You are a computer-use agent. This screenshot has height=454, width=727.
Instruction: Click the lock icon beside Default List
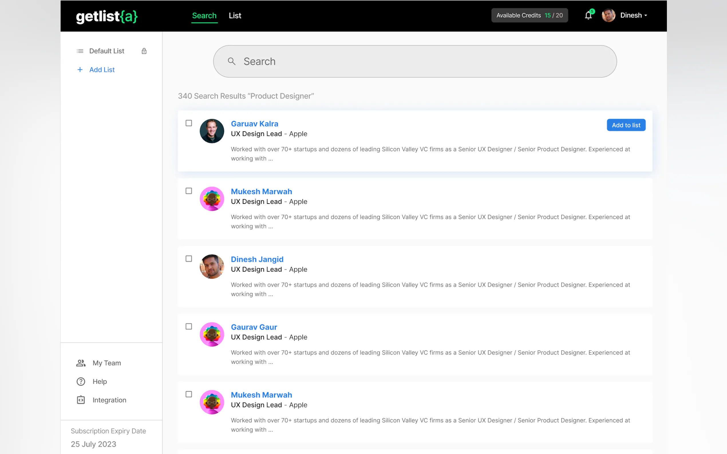pos(144,51)
